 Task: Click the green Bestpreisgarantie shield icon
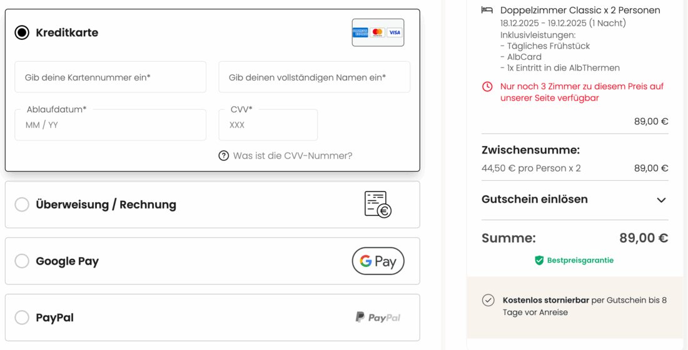[539, 260]
